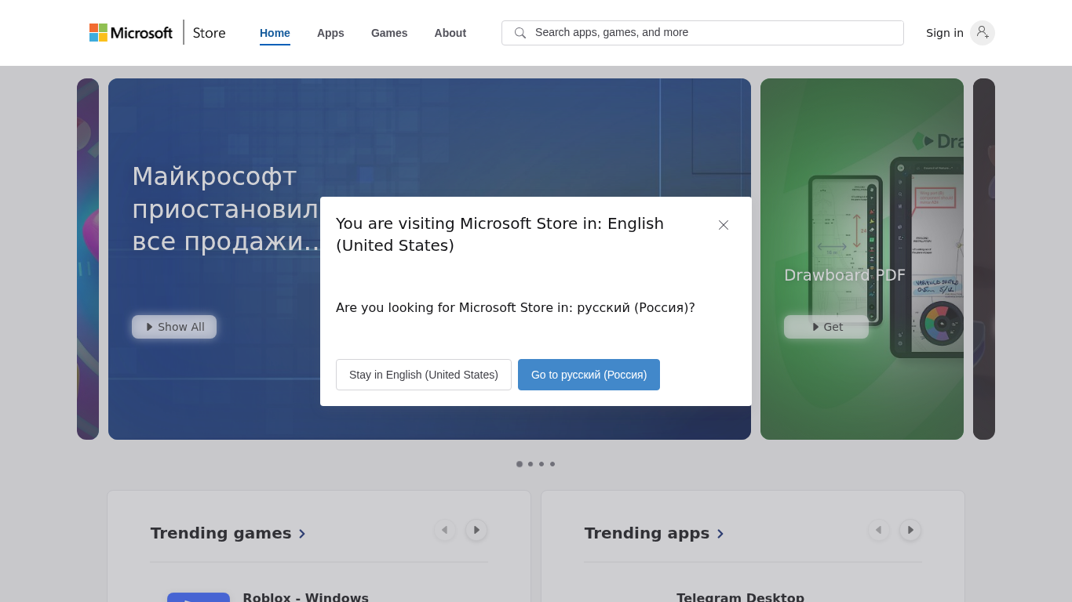The height and width of the screenshot is (602, 1072).
Task: Show next Trending games
Action: [476, 530]
